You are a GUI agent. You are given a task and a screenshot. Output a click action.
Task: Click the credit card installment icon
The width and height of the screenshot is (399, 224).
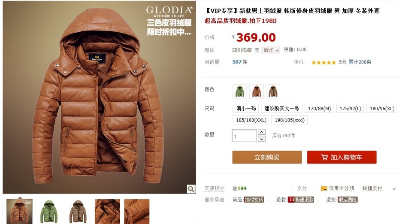pos(324,189)
